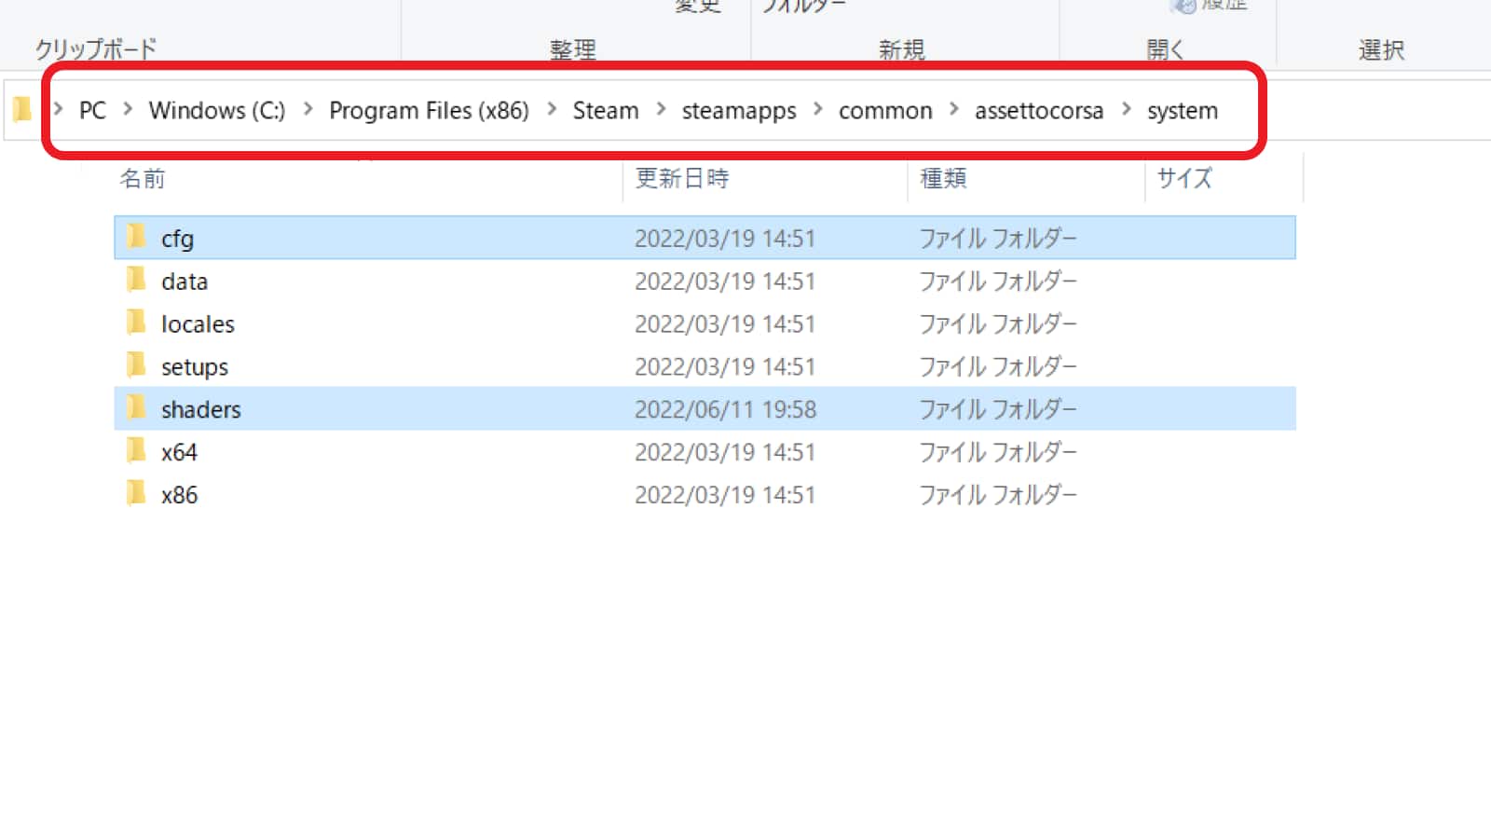Select the setups folder icon

pyautogui.click(x=136, y=365)
